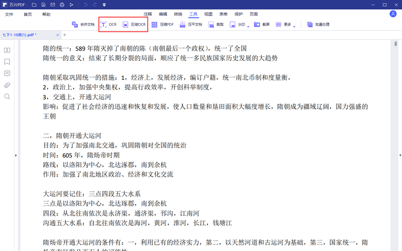This screenshot has width=402, height=251.
Task: Open quick access toolbar dropdown arrow
Action: pyautogui.click(x=104, y=5)
